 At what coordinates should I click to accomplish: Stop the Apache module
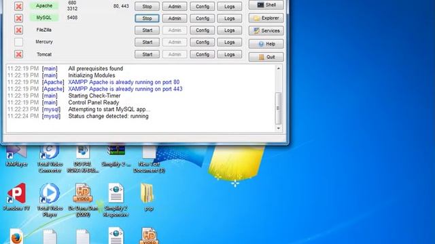(147, 6)
